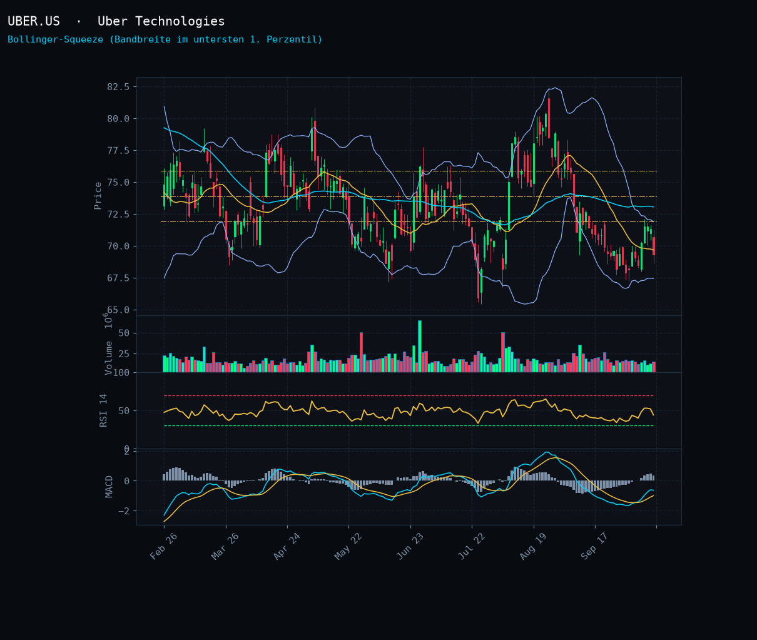Select the Bollinger-Squeeze subtitle text
Image resolution: width=757 pixels, height=640 pixels.
pyautogui.click(x=165, y=39)
